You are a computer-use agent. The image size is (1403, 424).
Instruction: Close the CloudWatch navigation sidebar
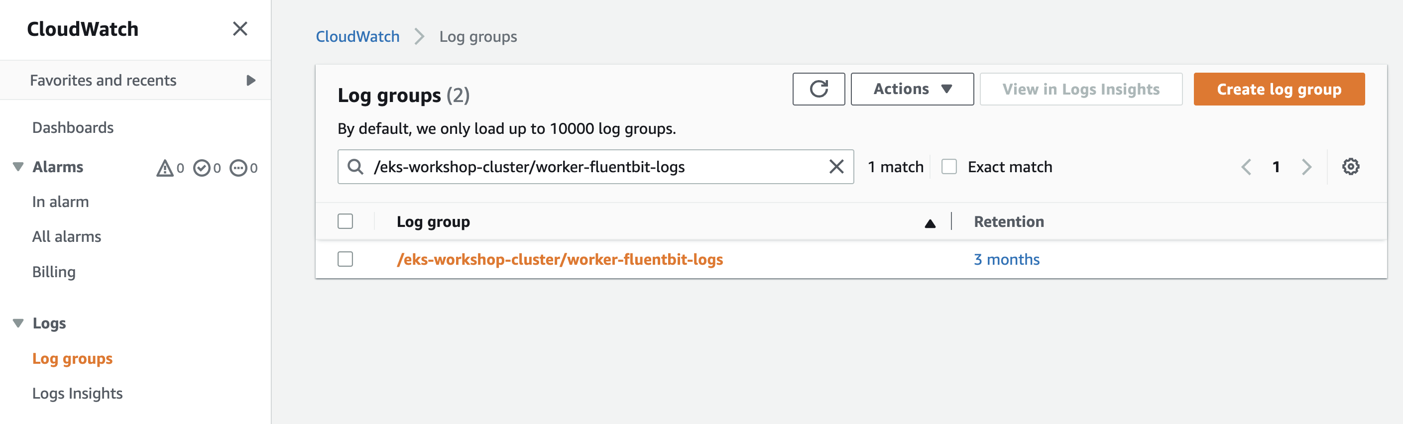[240, 29]
